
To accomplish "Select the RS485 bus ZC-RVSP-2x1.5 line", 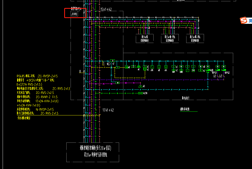I will click(x=37, y=76).
